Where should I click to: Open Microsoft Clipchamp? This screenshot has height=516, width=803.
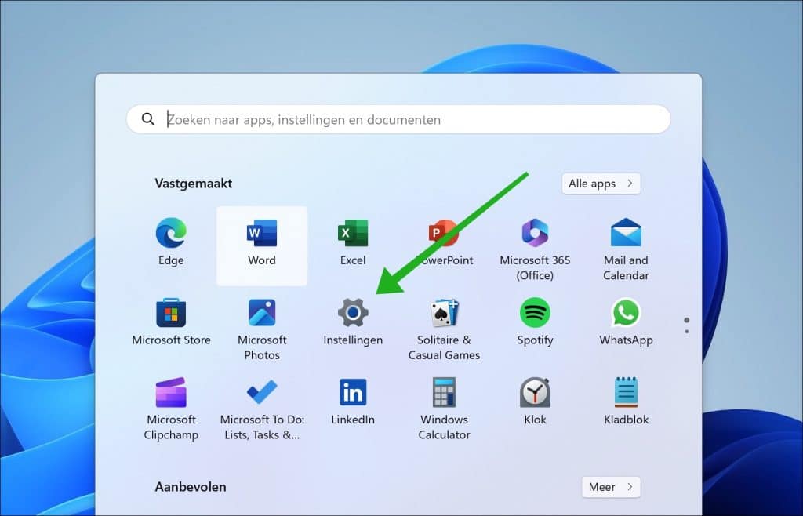point(171,393)
